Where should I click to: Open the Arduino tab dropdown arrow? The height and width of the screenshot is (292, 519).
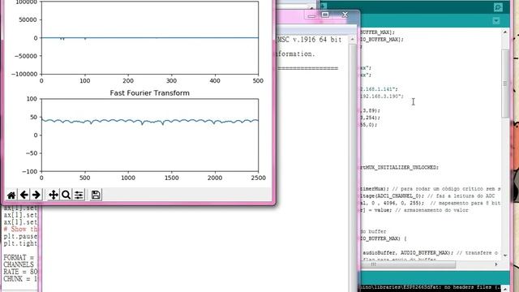(x=495, y=21)
